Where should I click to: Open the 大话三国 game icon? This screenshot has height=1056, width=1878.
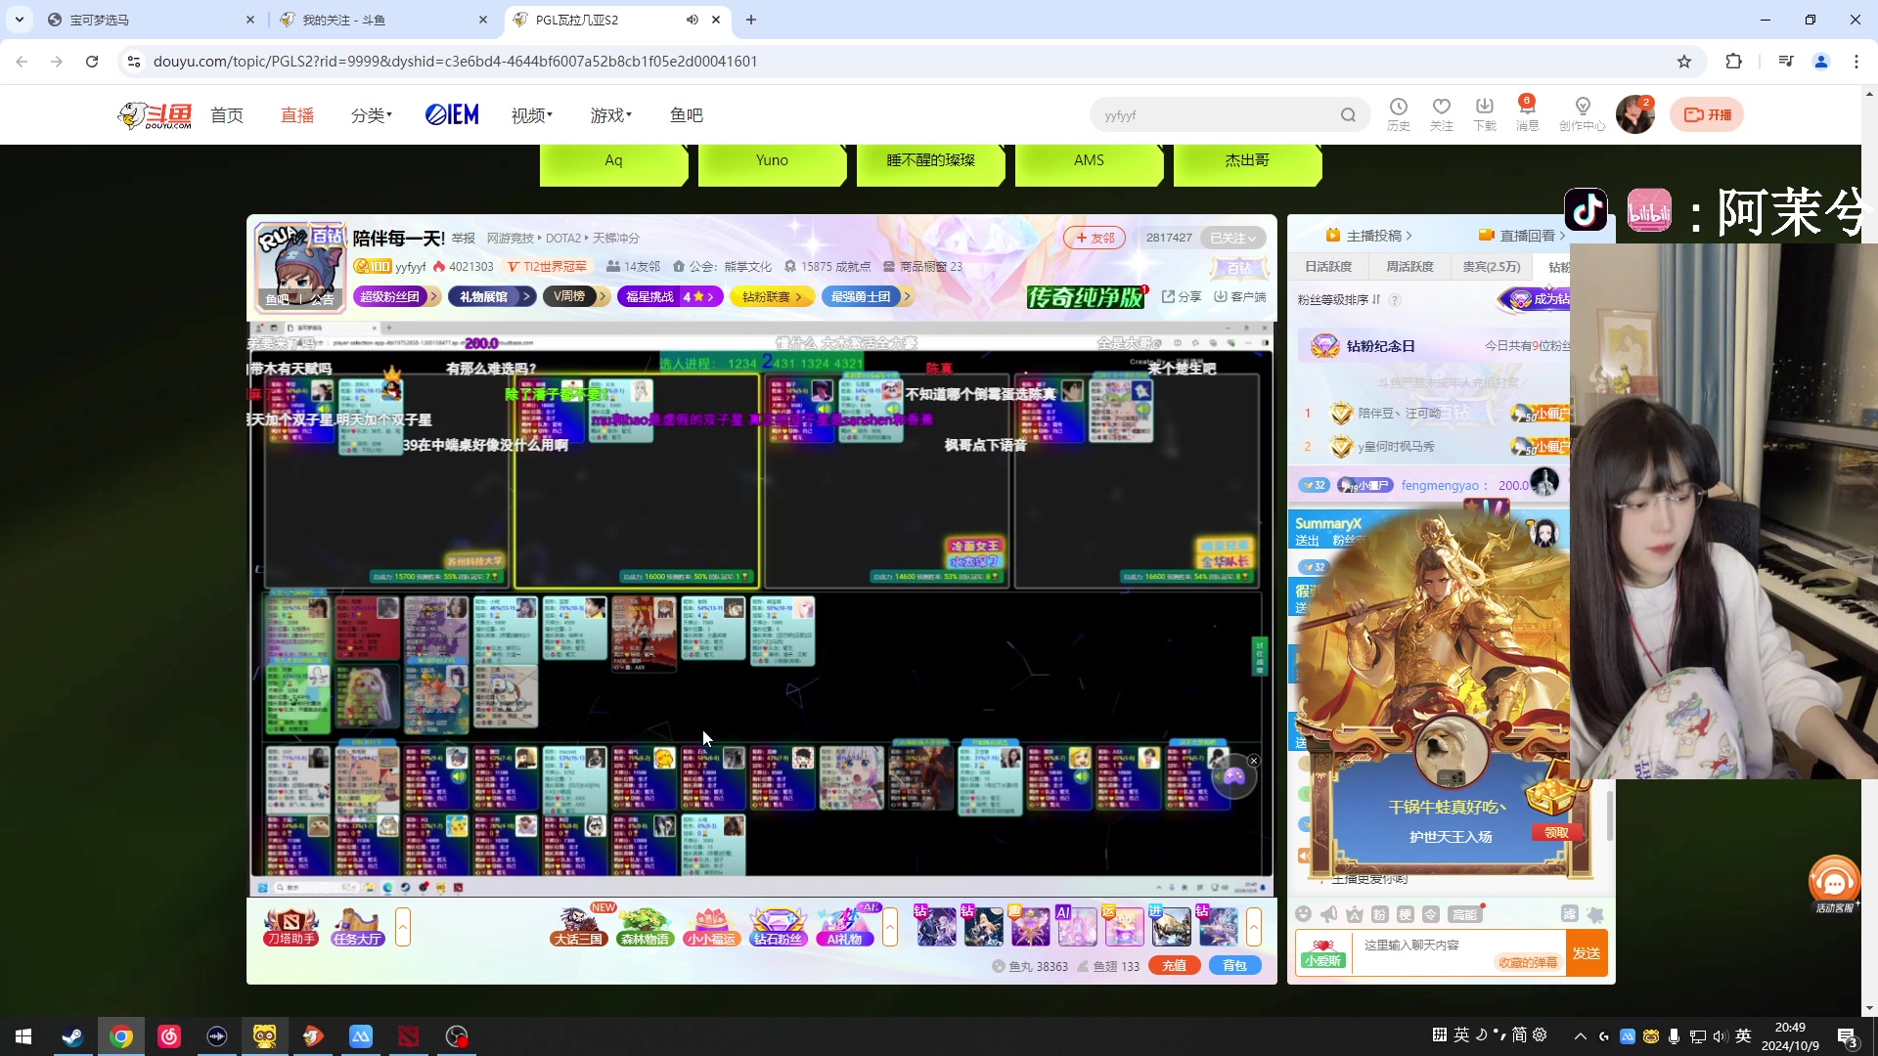[x=579, y=926]
